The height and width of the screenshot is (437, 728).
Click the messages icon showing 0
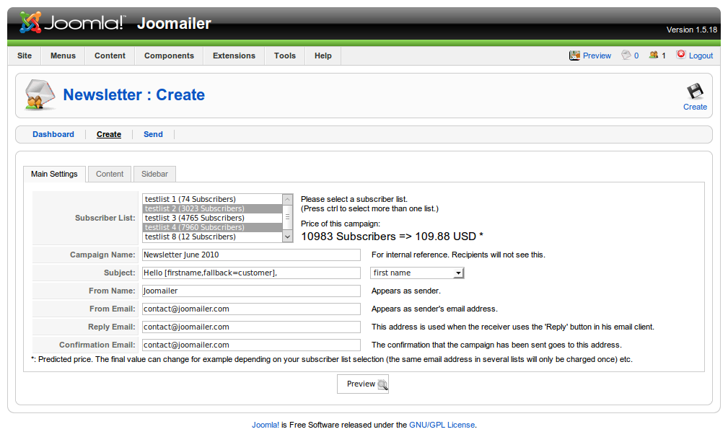626,56
